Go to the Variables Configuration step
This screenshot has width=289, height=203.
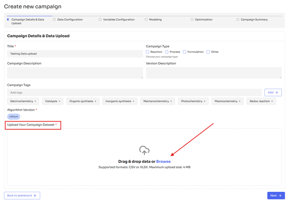tap(116, 19)
